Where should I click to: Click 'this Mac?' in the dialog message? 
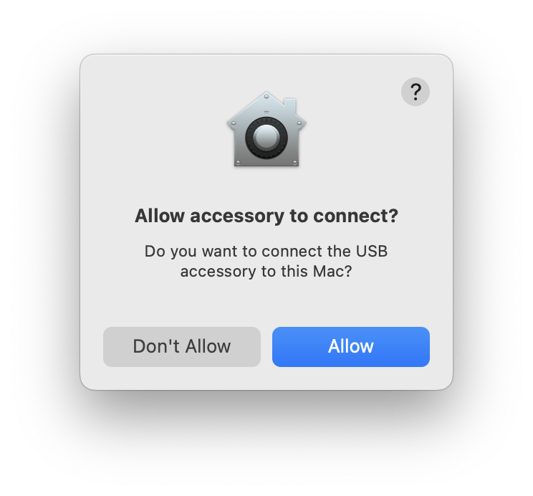click(316, 272)
